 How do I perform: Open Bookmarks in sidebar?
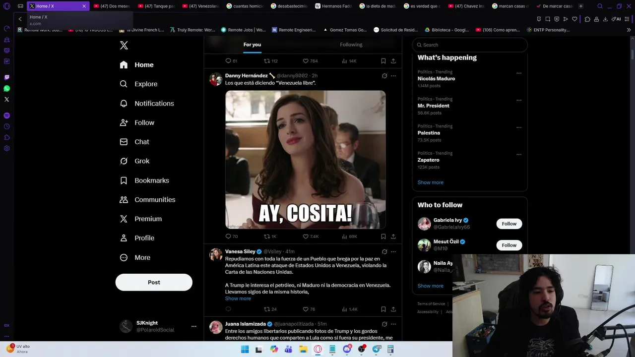click(x=144, y=180)
